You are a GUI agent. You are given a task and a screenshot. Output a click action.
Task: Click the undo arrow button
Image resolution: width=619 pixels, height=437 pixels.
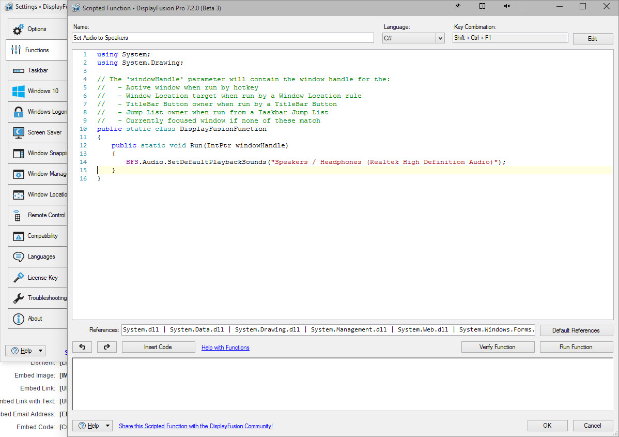click(x=82, y=347)
